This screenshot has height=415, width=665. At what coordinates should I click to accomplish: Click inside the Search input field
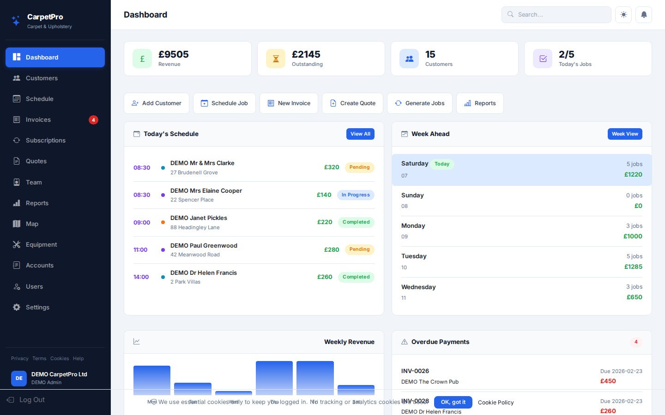[556, 15]
